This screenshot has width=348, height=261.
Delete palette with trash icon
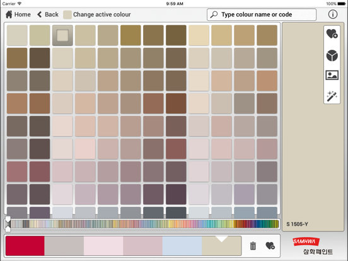tap(253, 246)
